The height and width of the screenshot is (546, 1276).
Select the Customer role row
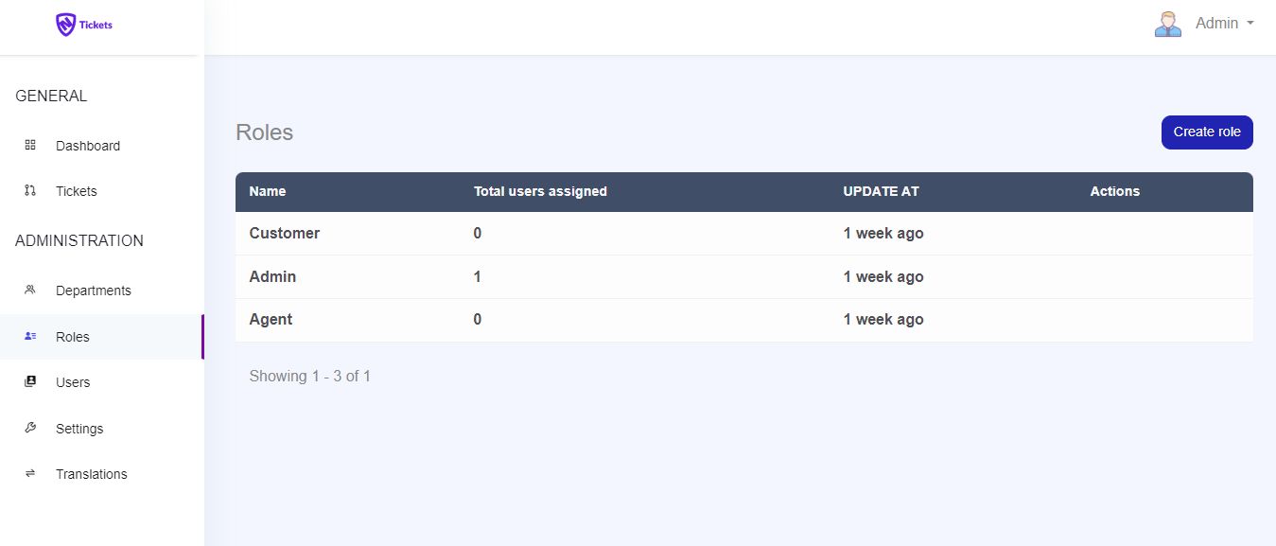(x=285, y=233)
